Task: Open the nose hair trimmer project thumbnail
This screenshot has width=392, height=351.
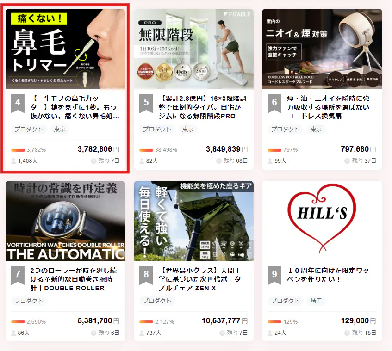Action: 65,49
